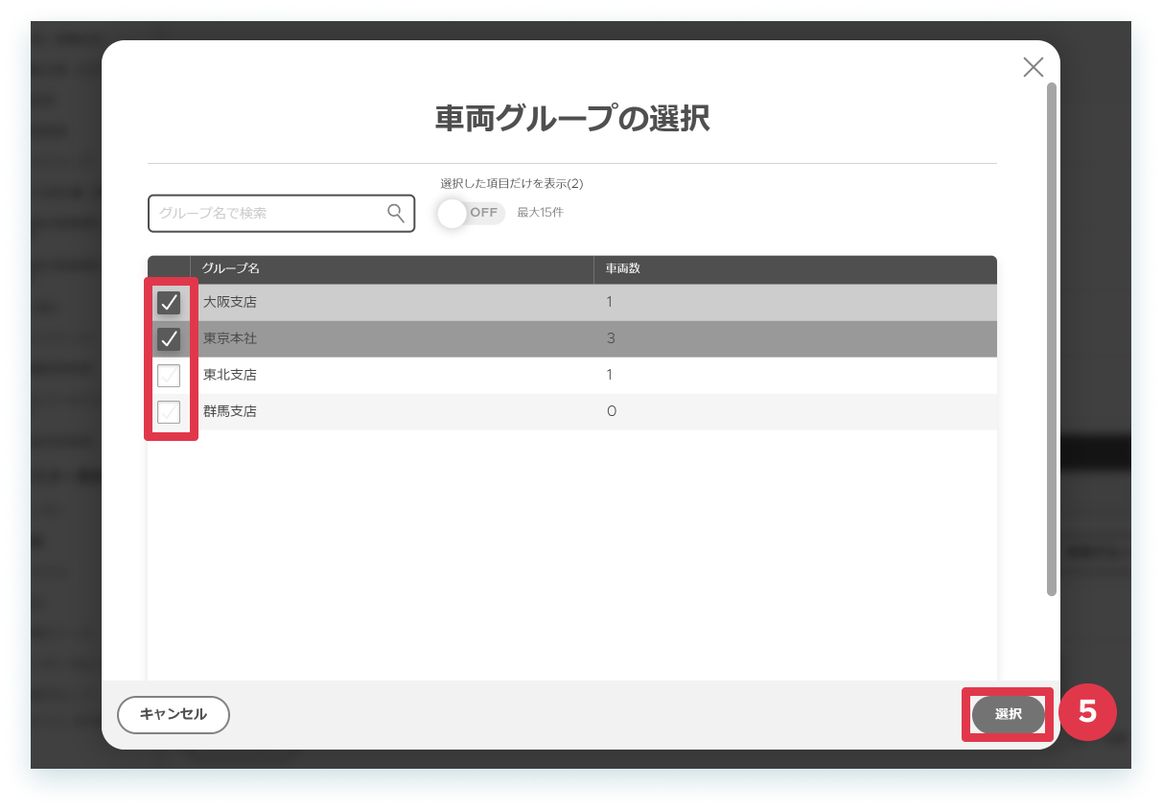This screenshot has width=1162, height=809.
Task: Select the 東北支店 group name
Action: [x=230, y=376]
